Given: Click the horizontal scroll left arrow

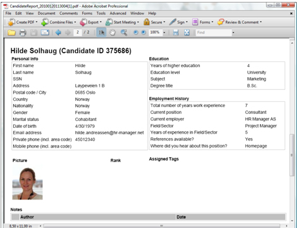Looking at the screenshot, I should tap(40, 226).
